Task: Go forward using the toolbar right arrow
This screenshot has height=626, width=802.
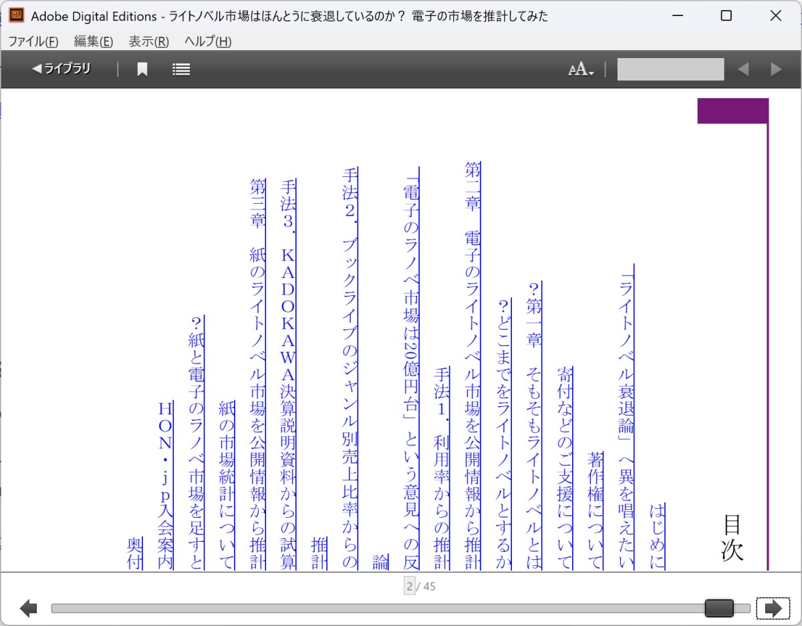Action: [775, 69]
